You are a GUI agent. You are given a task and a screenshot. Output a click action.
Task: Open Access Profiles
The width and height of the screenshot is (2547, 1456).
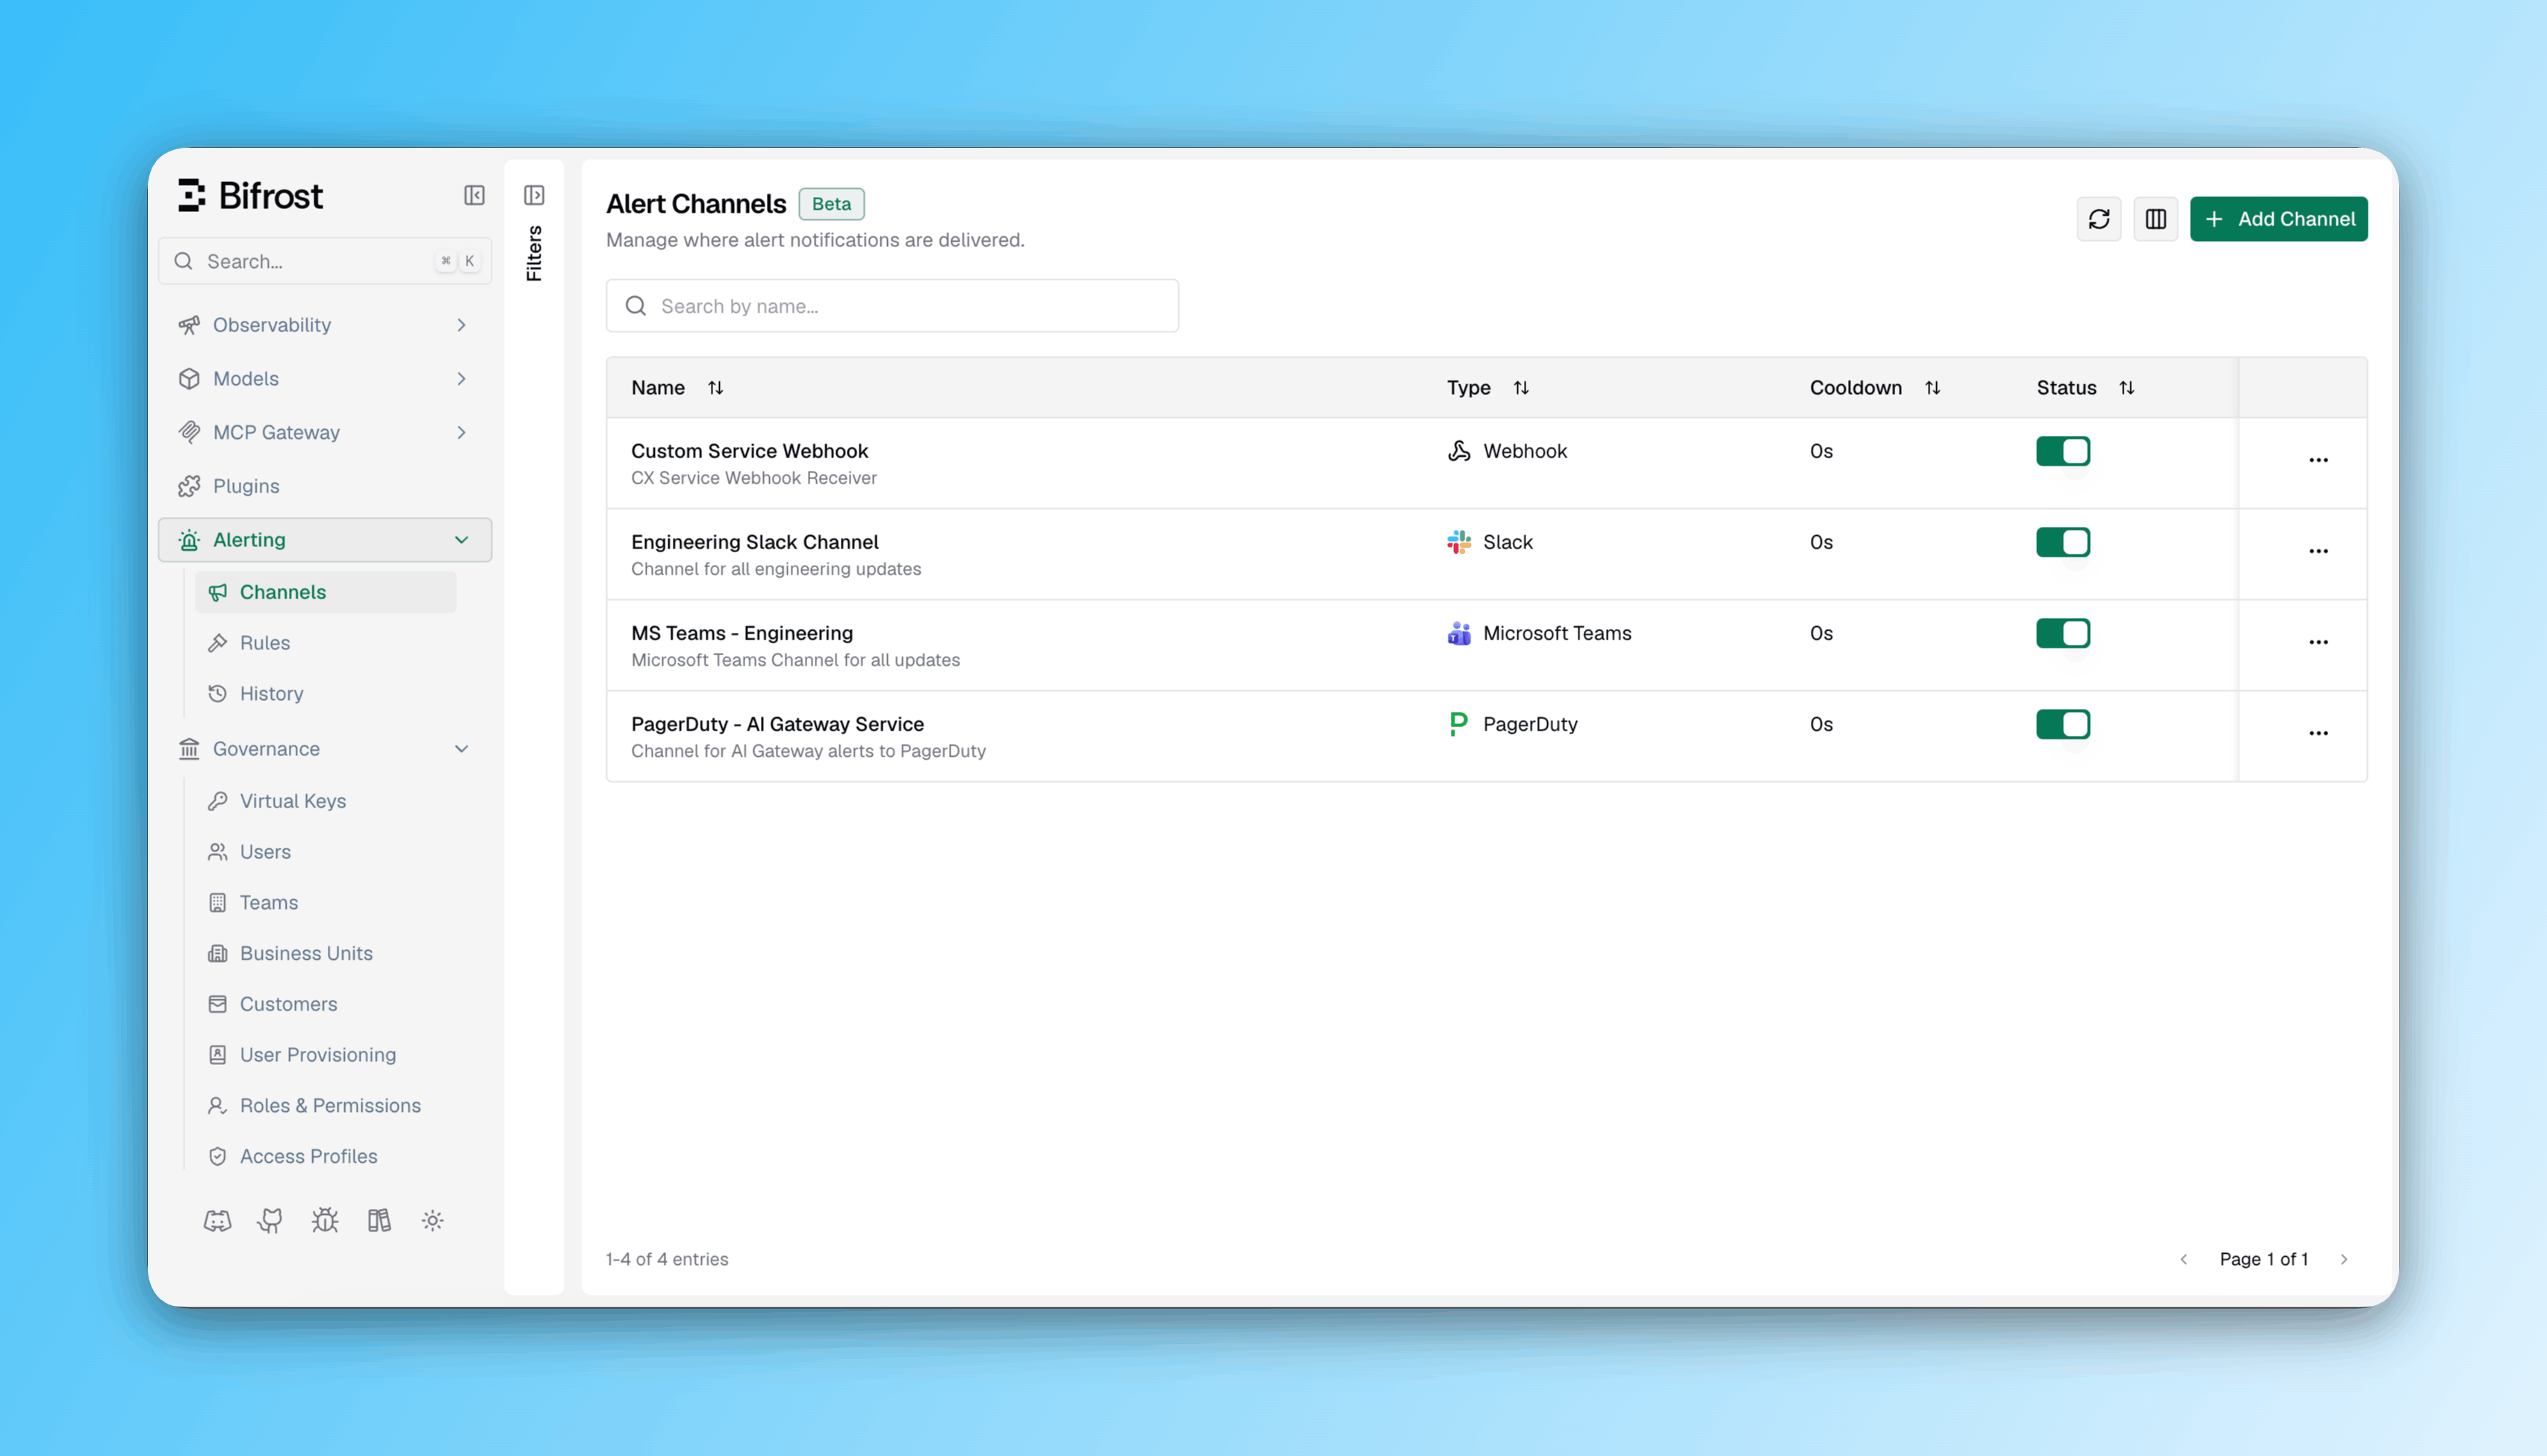click(325, 1157)
